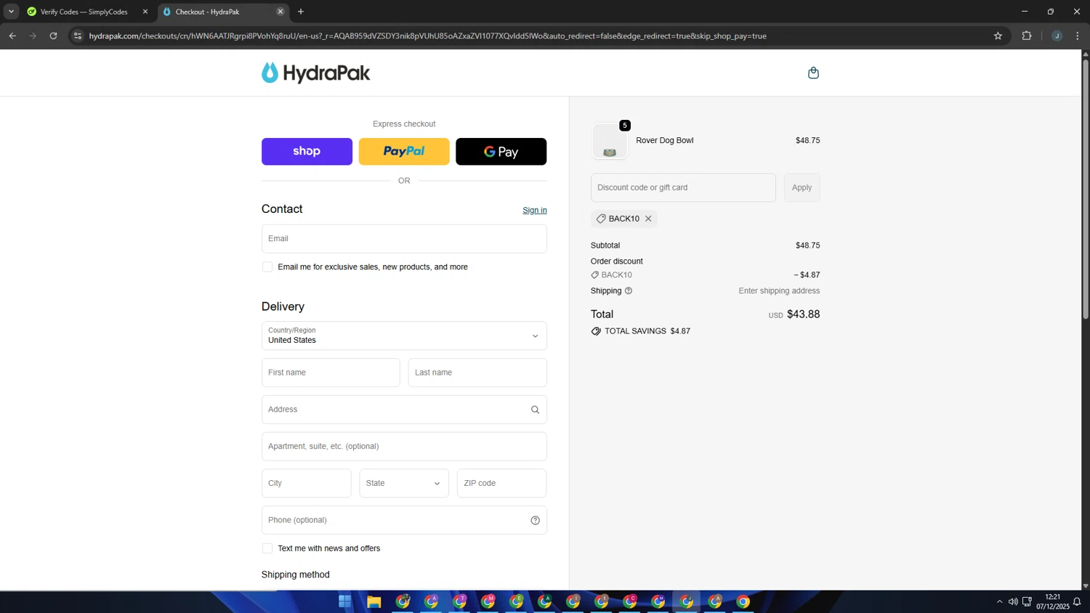The image size is (1090, 613).
Task: View site information icon in address bar
Action: (78, 36)
